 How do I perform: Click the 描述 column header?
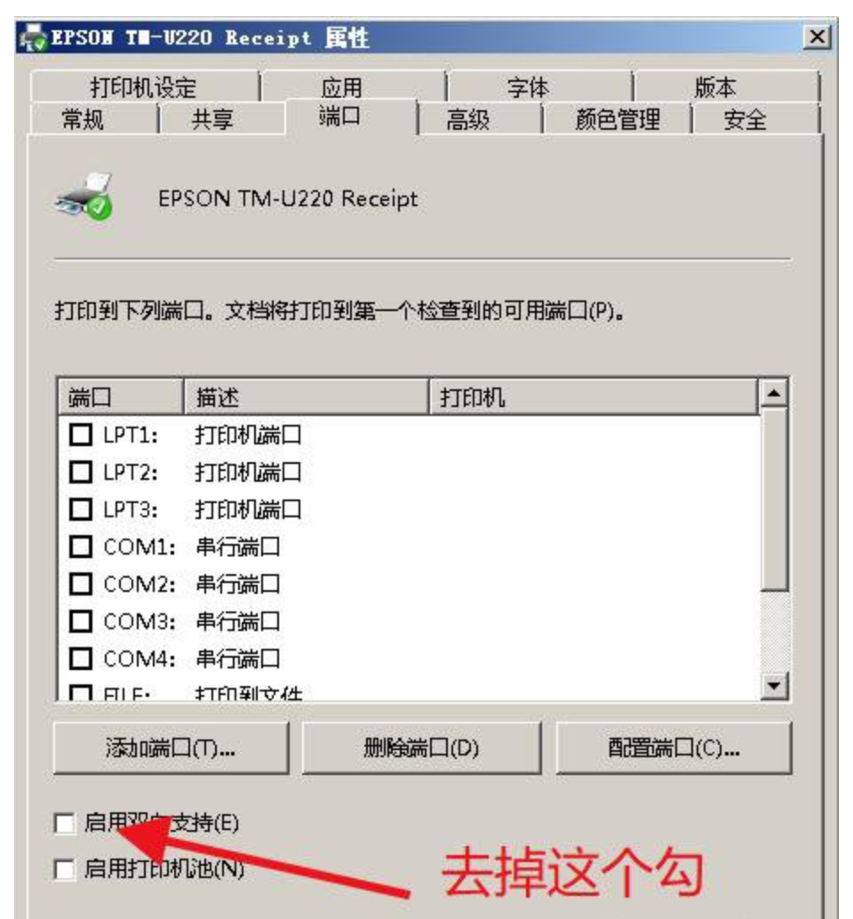pos(307,397)
